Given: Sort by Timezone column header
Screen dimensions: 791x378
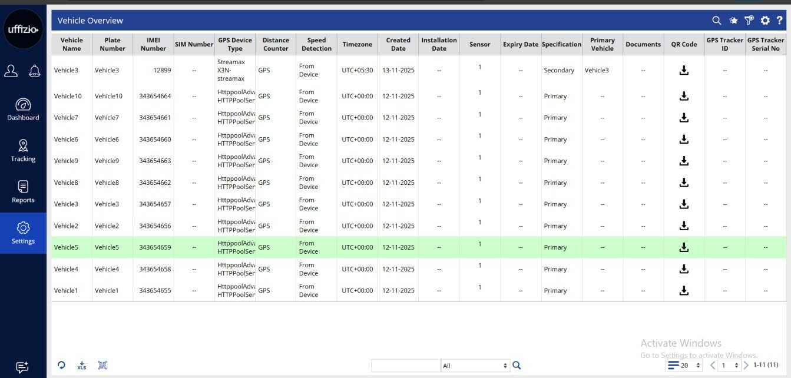Looking at the screenshot, I should coord(358,44).
